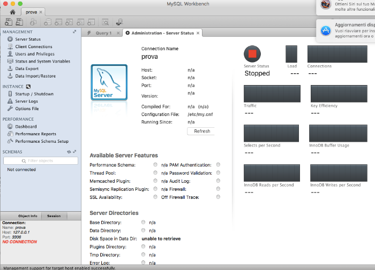The width and height of the screenshot is (375, 270).
Task: Click Semisync Replication Plugin status indicator
Action: (155, 189)
